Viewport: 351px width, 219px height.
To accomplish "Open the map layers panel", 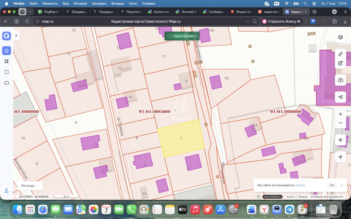I will tap(340, 37).
